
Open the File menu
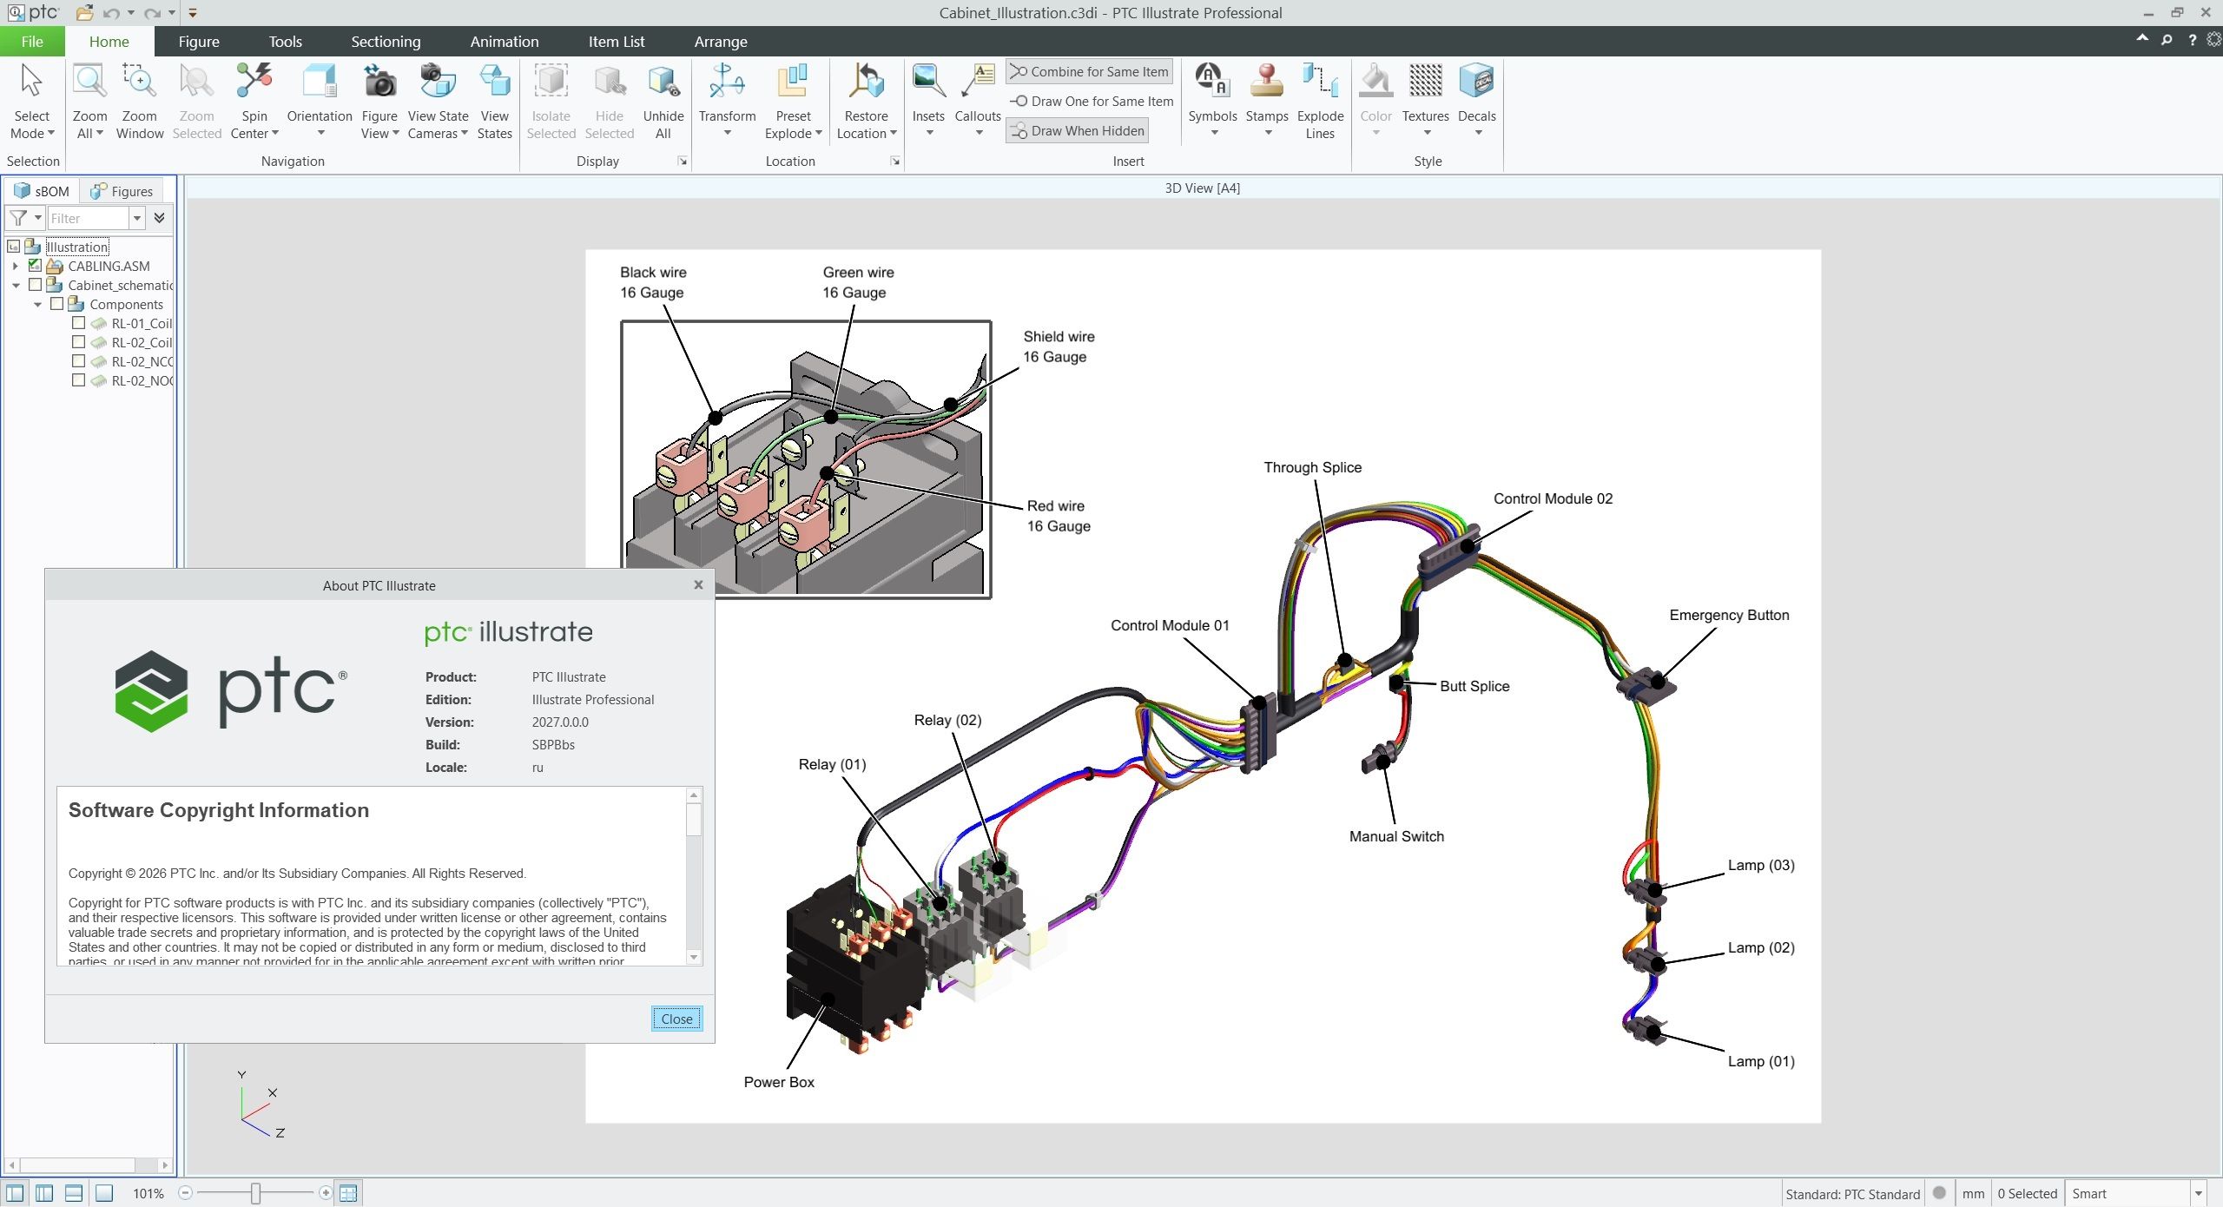click(32, 42)
